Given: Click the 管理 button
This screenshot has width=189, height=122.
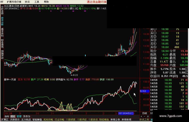Looking at the screenshot, I should coord(19,116).
